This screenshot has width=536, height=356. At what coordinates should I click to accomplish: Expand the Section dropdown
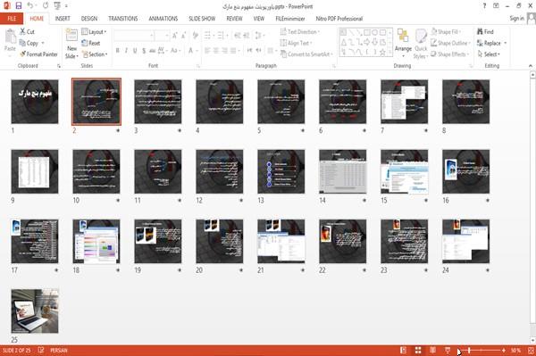(x=95, y=54)
